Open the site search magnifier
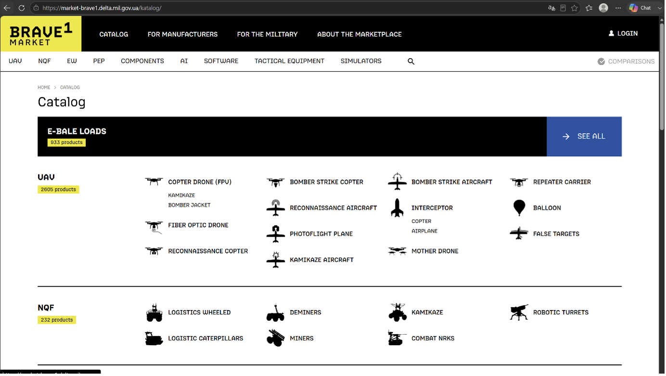 [x=411, y=62]
